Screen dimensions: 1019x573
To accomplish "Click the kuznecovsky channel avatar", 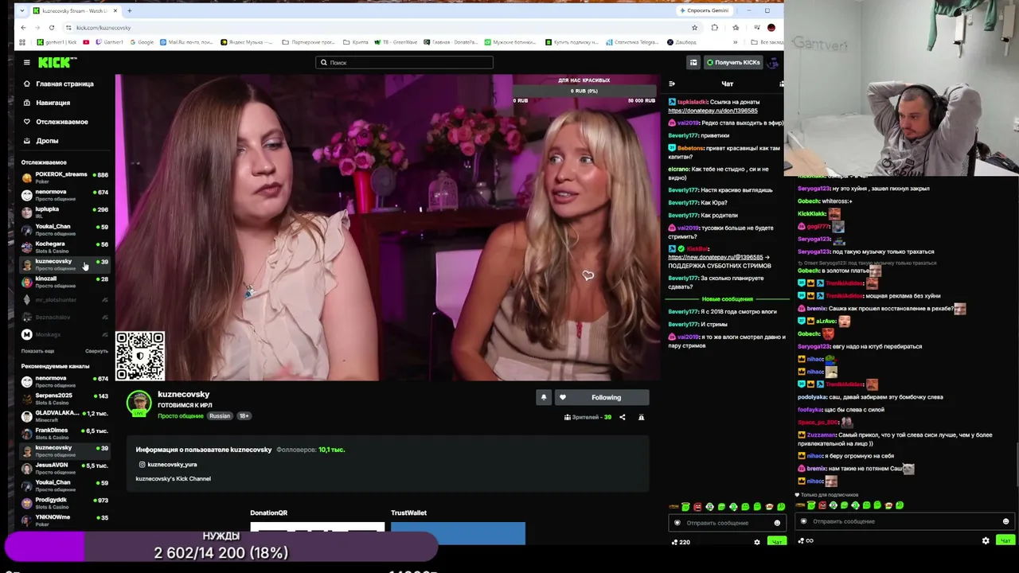I will tap(139, 403).
